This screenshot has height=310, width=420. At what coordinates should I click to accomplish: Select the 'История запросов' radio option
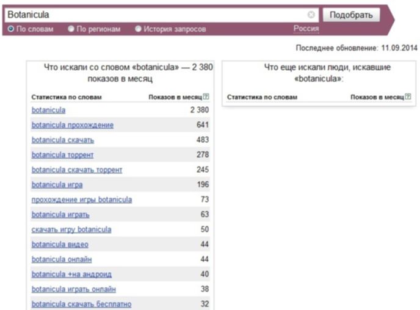138,29
